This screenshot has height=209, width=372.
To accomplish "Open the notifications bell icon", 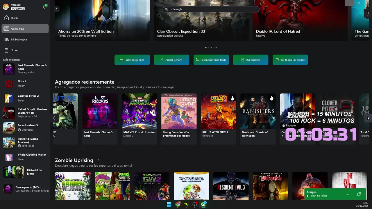I will 45,7.
